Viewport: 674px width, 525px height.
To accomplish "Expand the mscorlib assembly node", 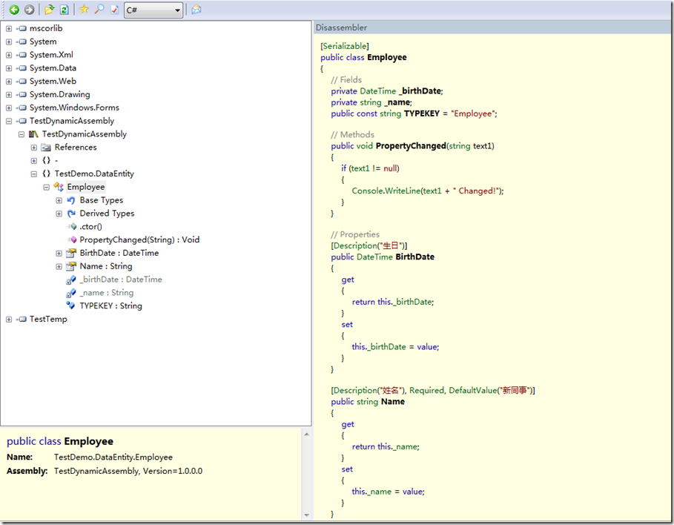I will coord(9,28).
